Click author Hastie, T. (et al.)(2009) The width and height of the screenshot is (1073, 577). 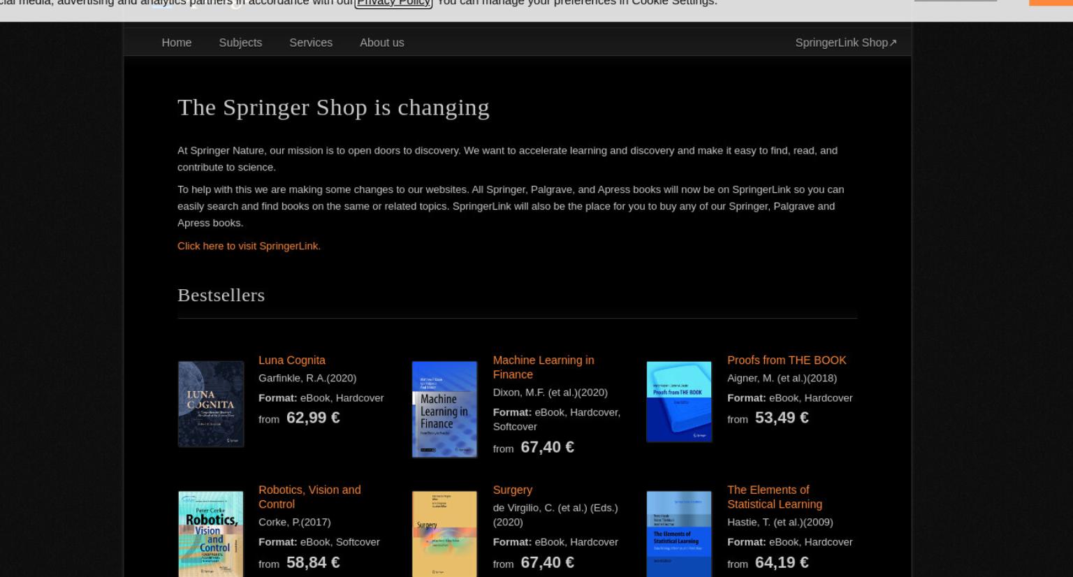click(x=780, y=522)
